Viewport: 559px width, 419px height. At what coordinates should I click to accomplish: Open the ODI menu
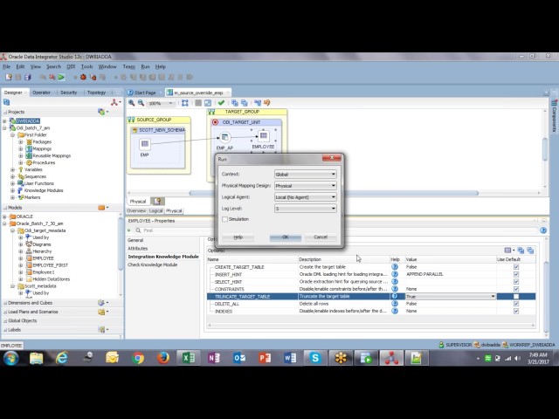pyautogui.click(x=71, y=66)
